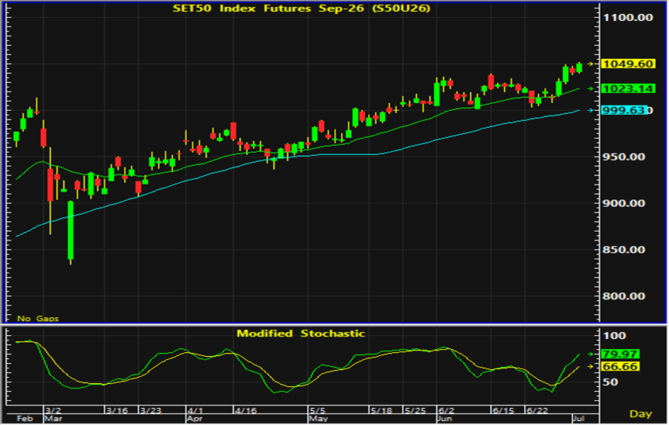Select the green 79.97 stochastic value label

(x=620, y=354)
